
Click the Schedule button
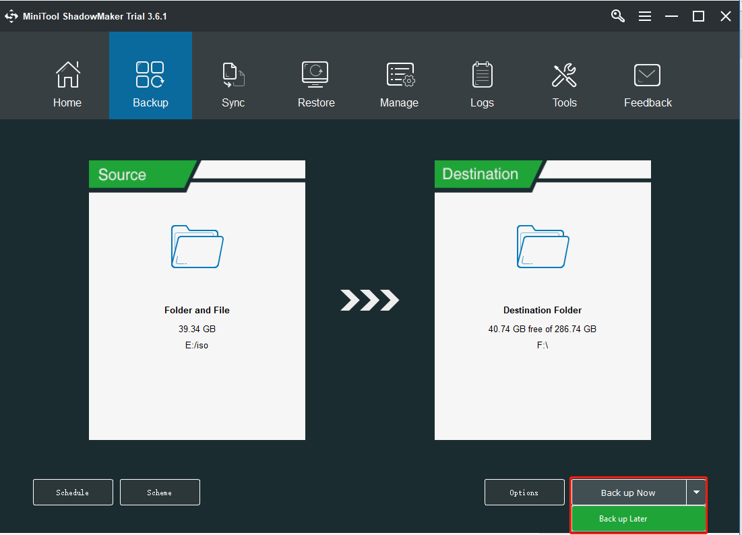click(73, 493)
